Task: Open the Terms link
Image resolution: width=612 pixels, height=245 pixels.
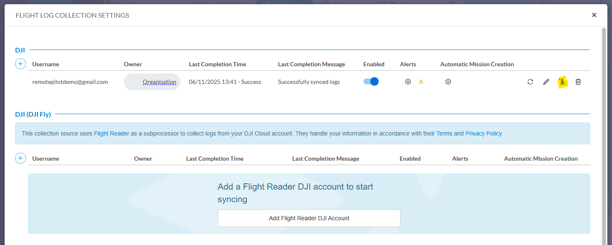Action: pos(444,133)
